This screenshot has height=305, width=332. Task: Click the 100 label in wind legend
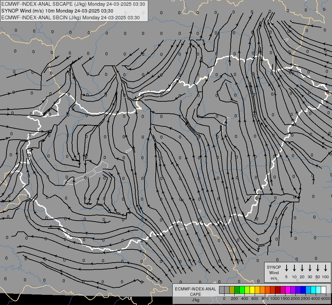coord(326,277)
